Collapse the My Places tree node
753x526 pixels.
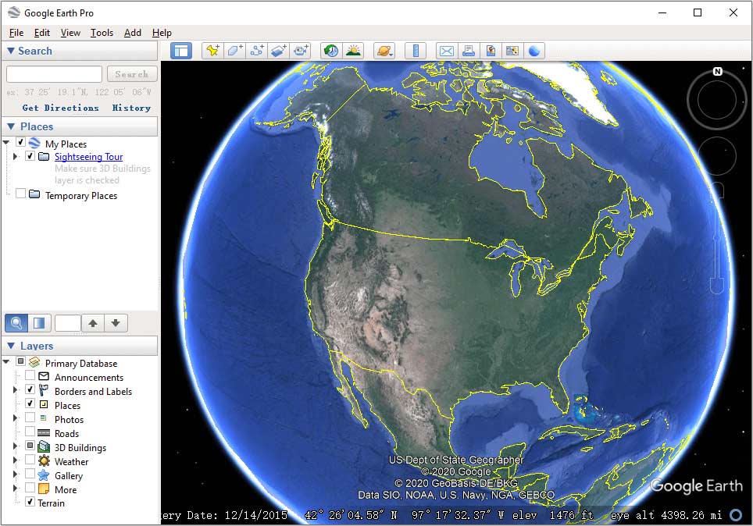click(6, 143)
